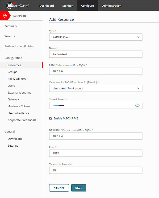Click the NPS RADIUS Server trusted IP field
The image size is (159, 198).
[x=96, y=136]
